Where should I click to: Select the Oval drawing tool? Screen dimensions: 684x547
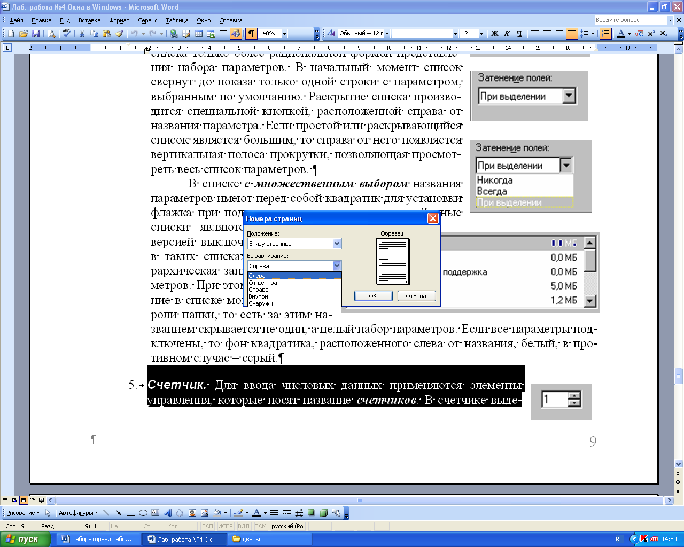pos(143,513)
